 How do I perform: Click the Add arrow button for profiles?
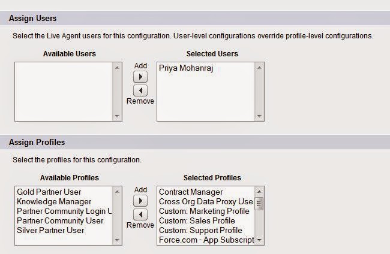point(140,201)
